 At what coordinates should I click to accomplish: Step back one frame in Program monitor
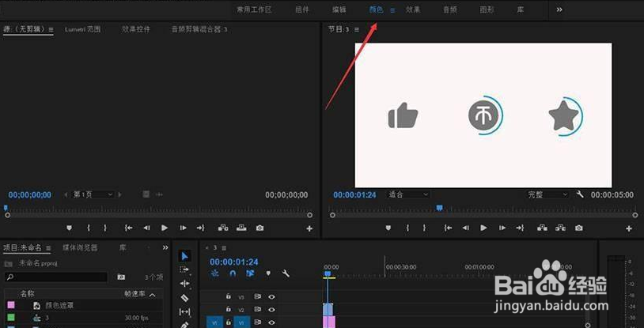466,228
